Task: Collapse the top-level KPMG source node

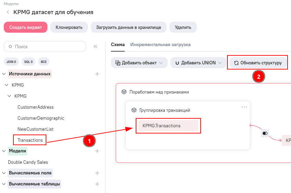Action: (x=7, y=85)
